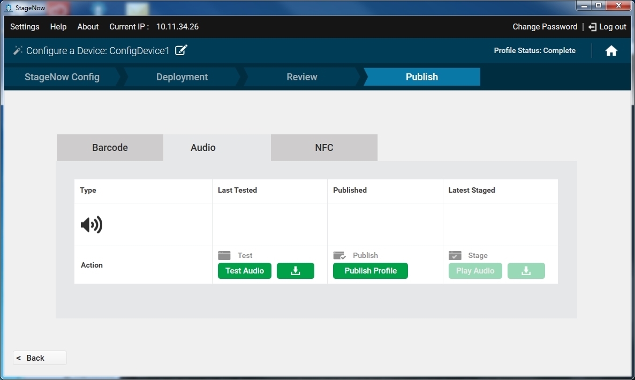Switch to the NFC tab

coord(324,148)
